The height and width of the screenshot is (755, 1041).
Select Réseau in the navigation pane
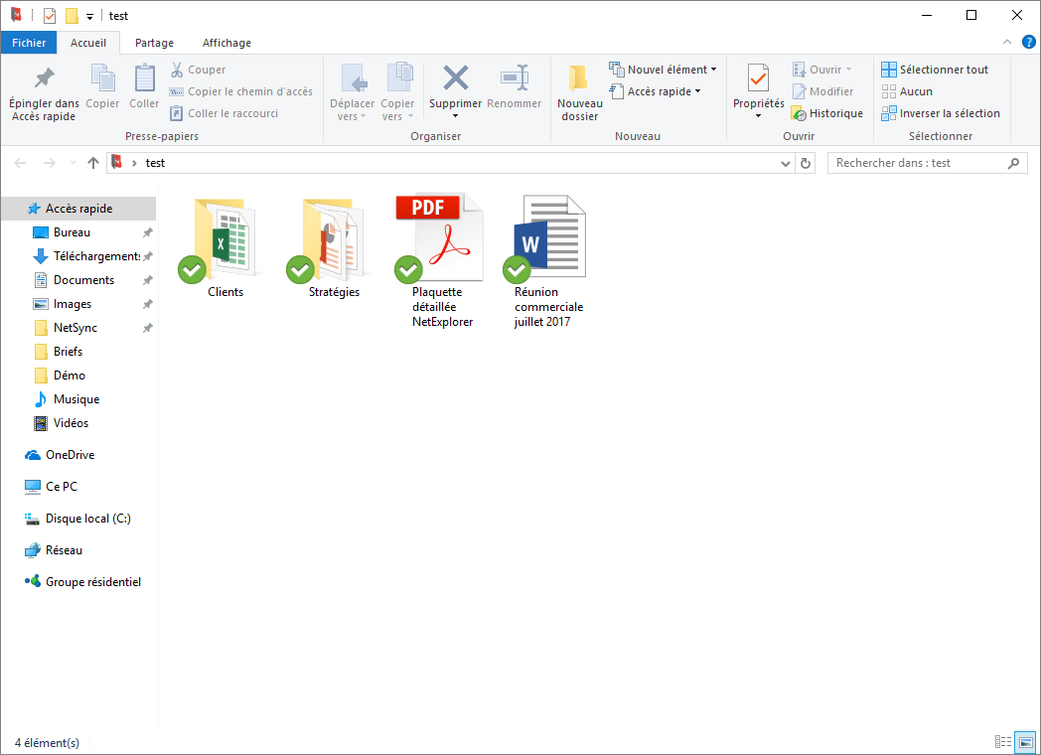pyautogui.click(x=64, y=550)
